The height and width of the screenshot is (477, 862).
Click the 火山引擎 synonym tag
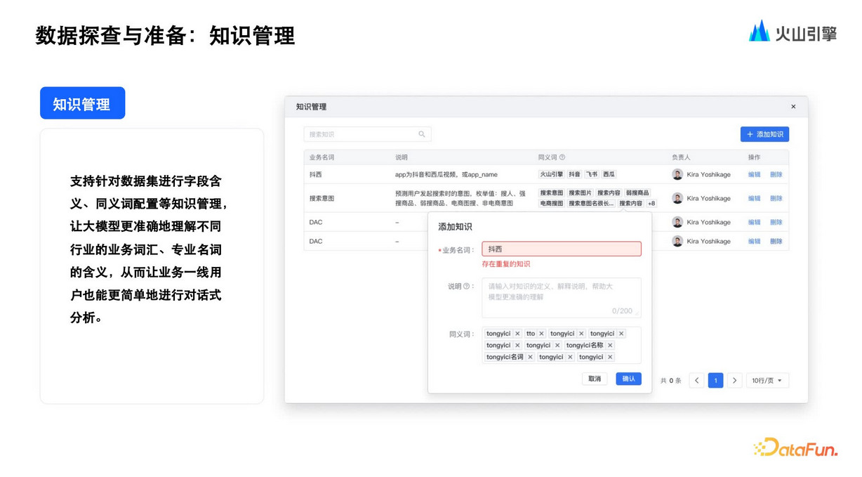click(x=552, y=174)
